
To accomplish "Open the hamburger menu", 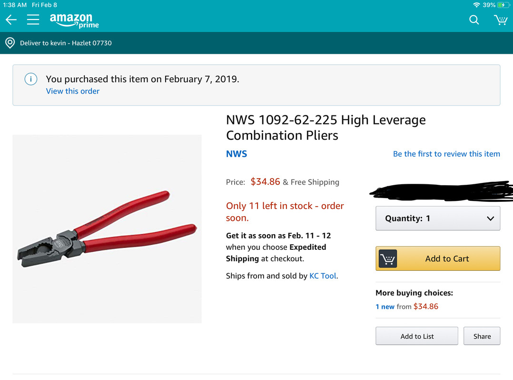I will [x=33, y=19].
